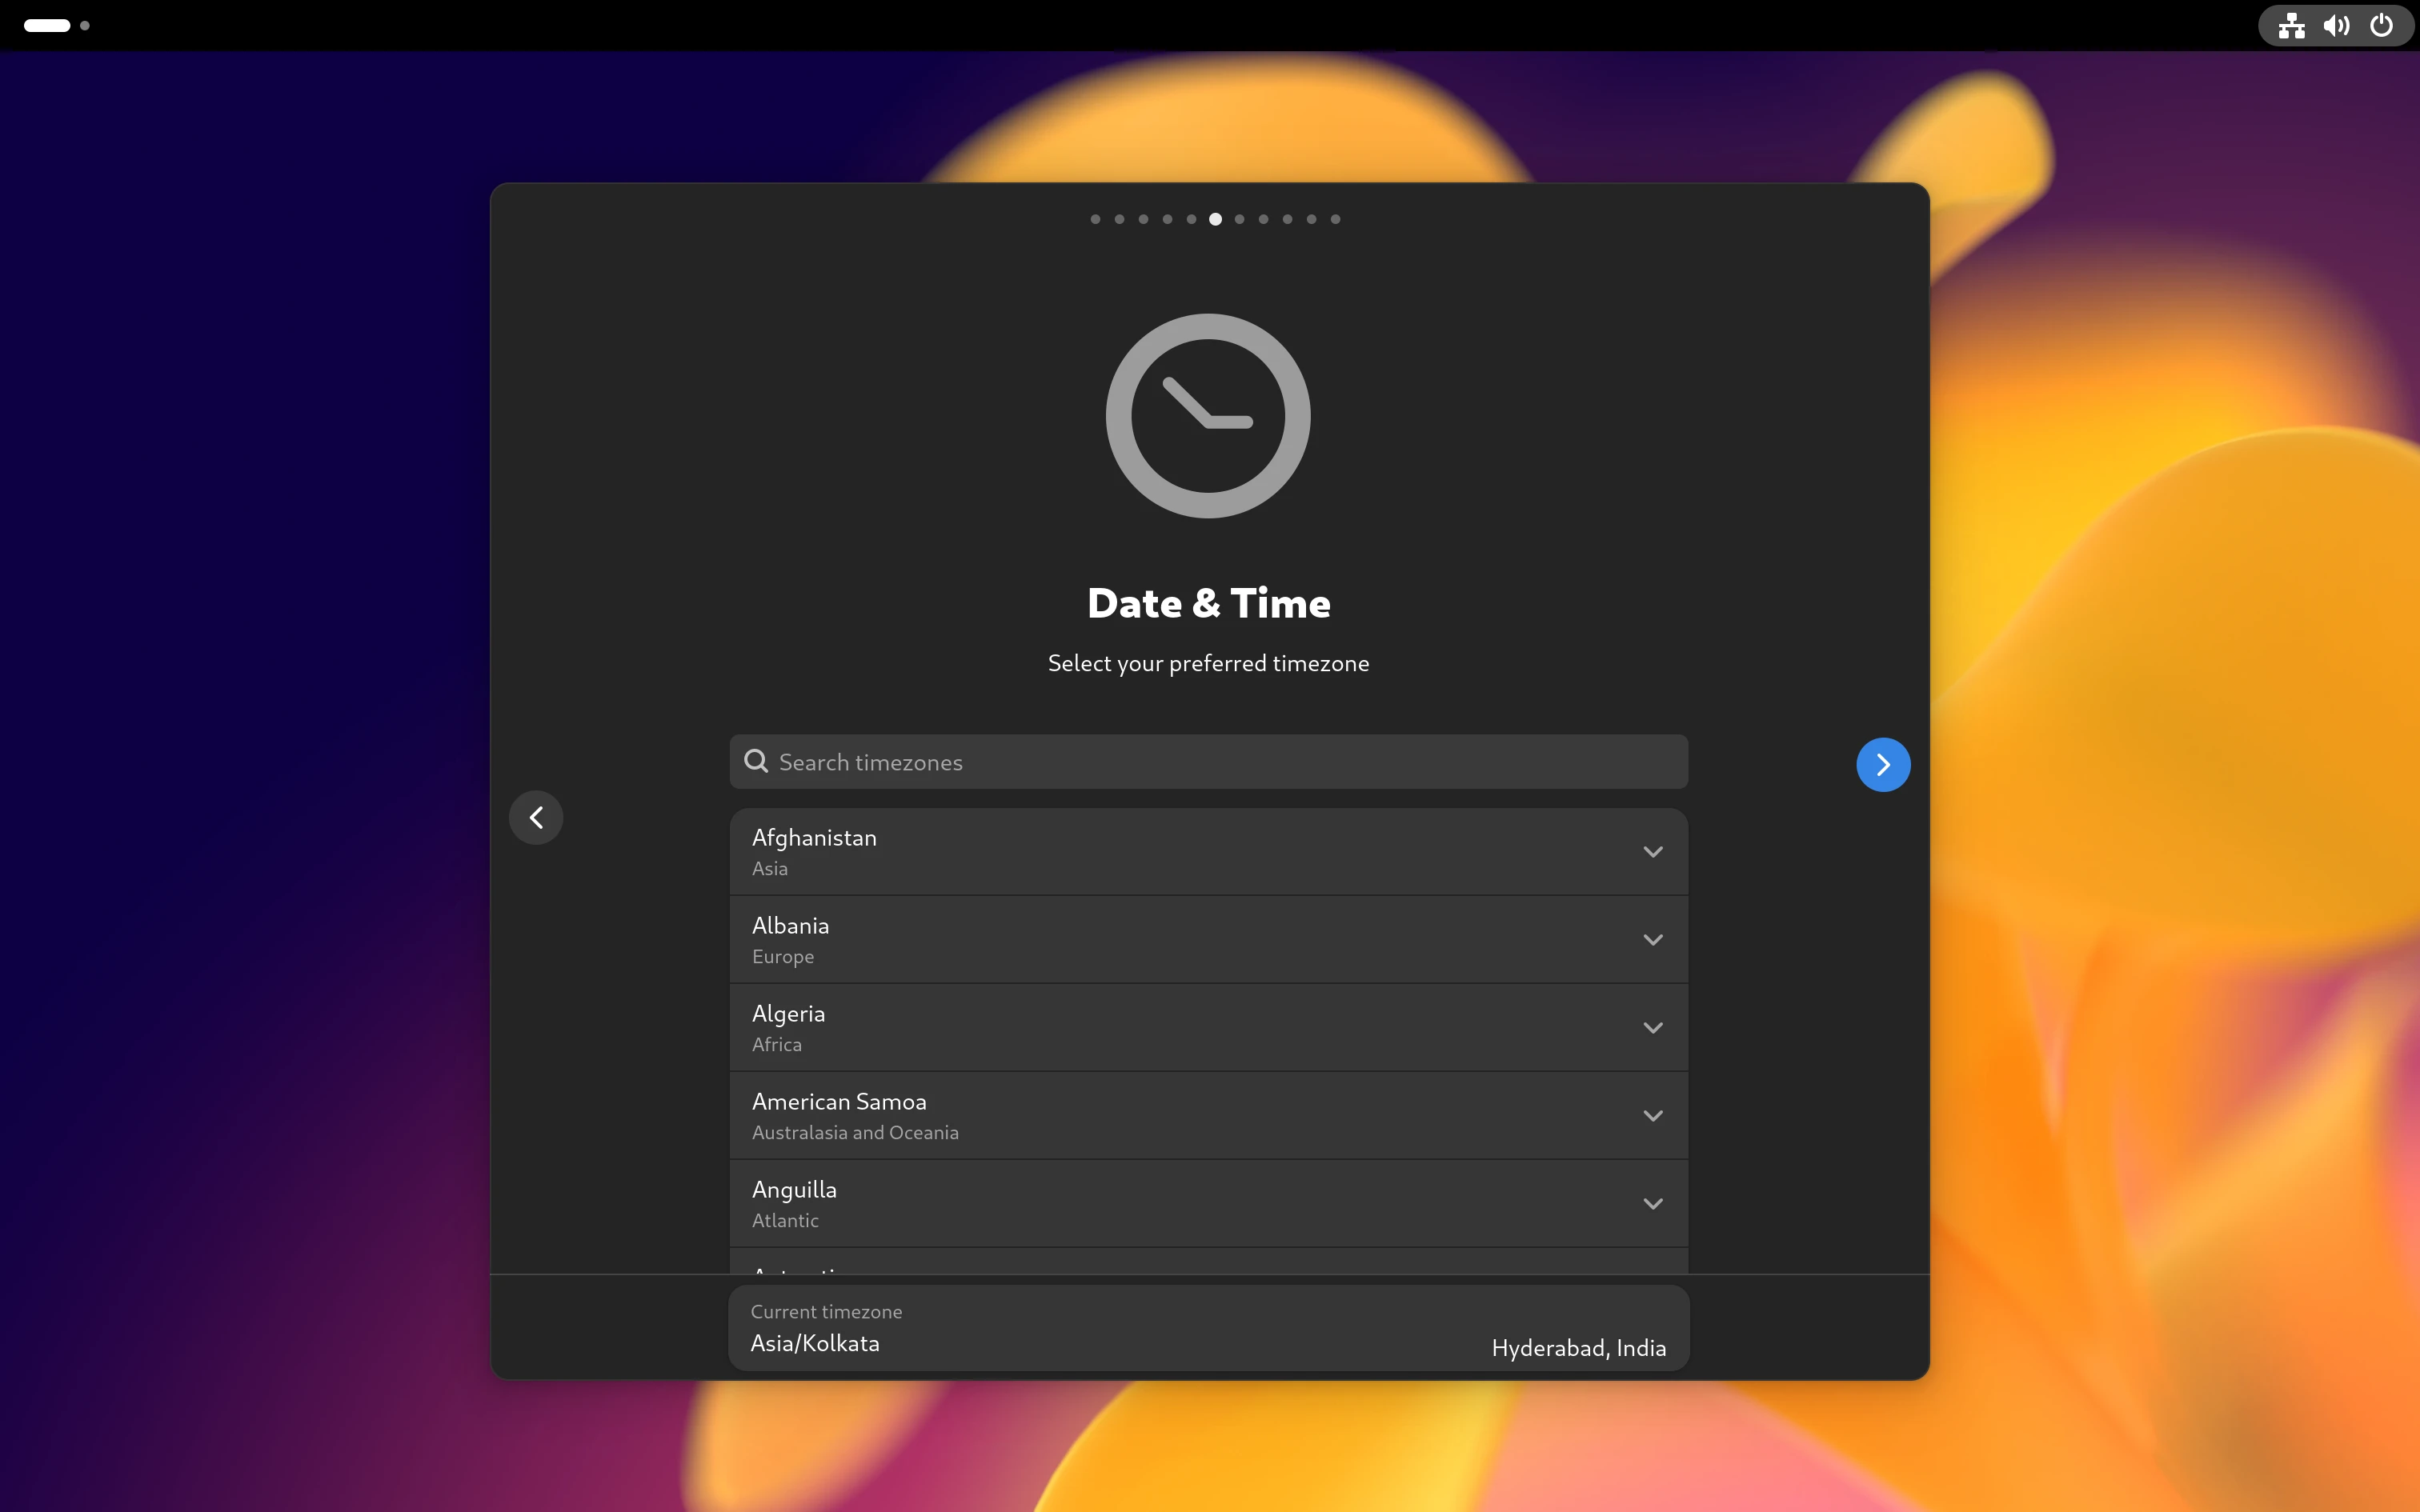Click the forward navigation arrow button
Screen dimensions: 2420x1512
coord(1883,763)
